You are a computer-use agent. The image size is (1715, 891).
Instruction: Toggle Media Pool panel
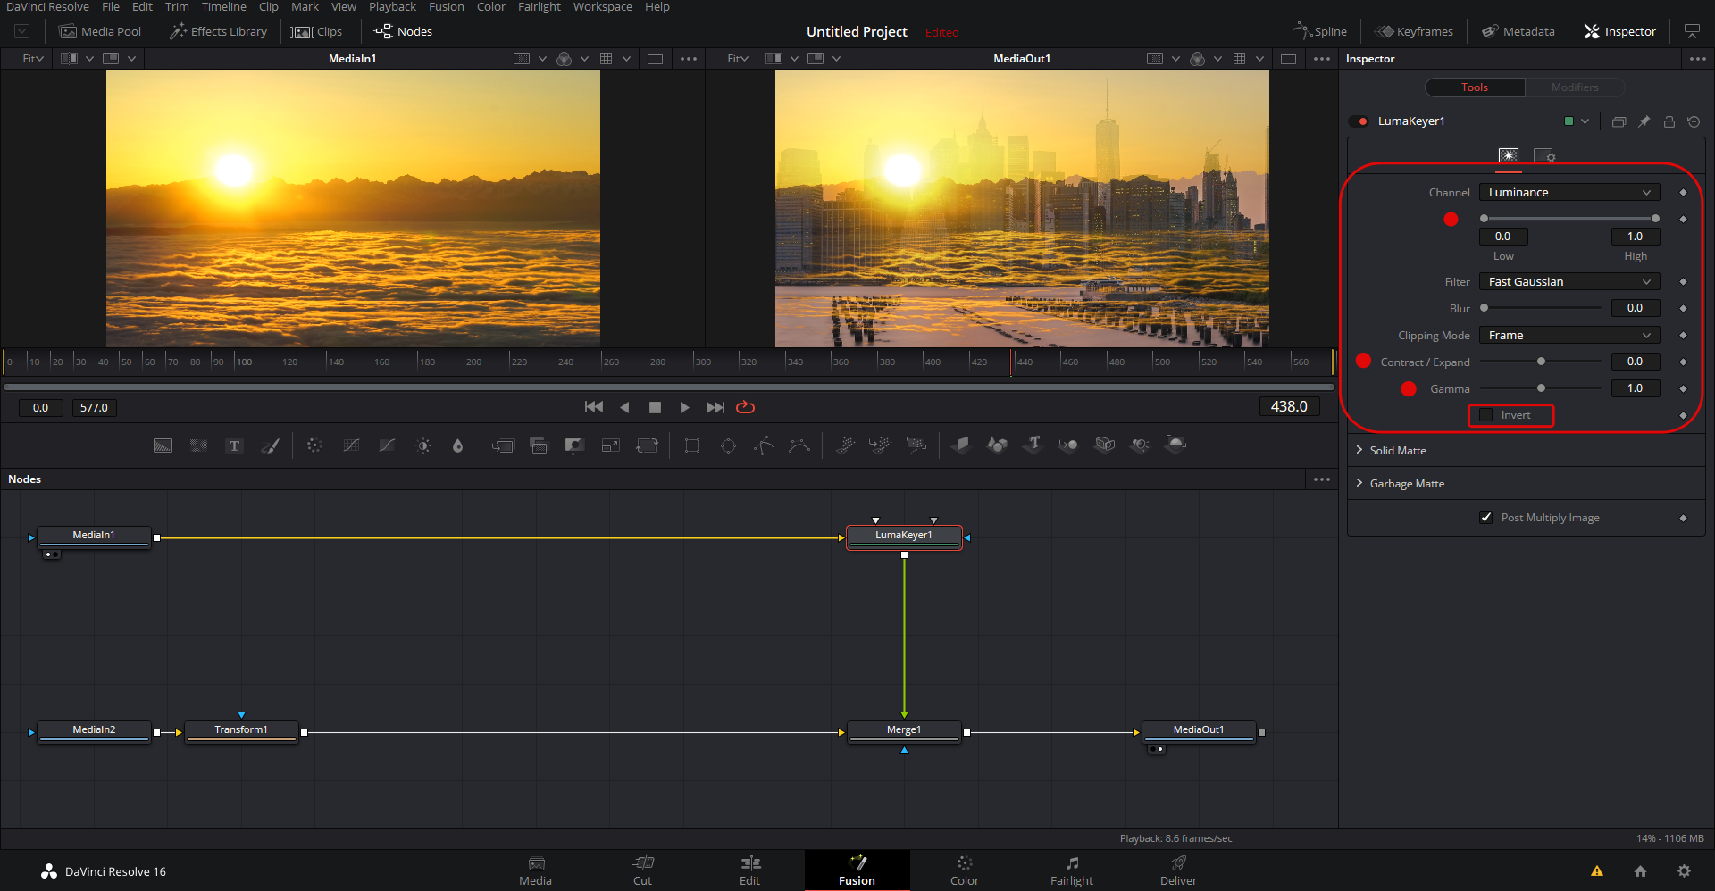pos(100,31)
